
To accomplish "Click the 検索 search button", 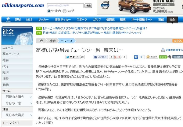I will (x=88, y=6).
